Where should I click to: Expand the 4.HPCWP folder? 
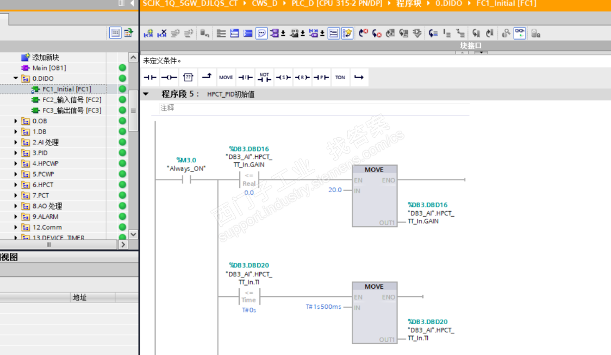(x=16, y=163)
